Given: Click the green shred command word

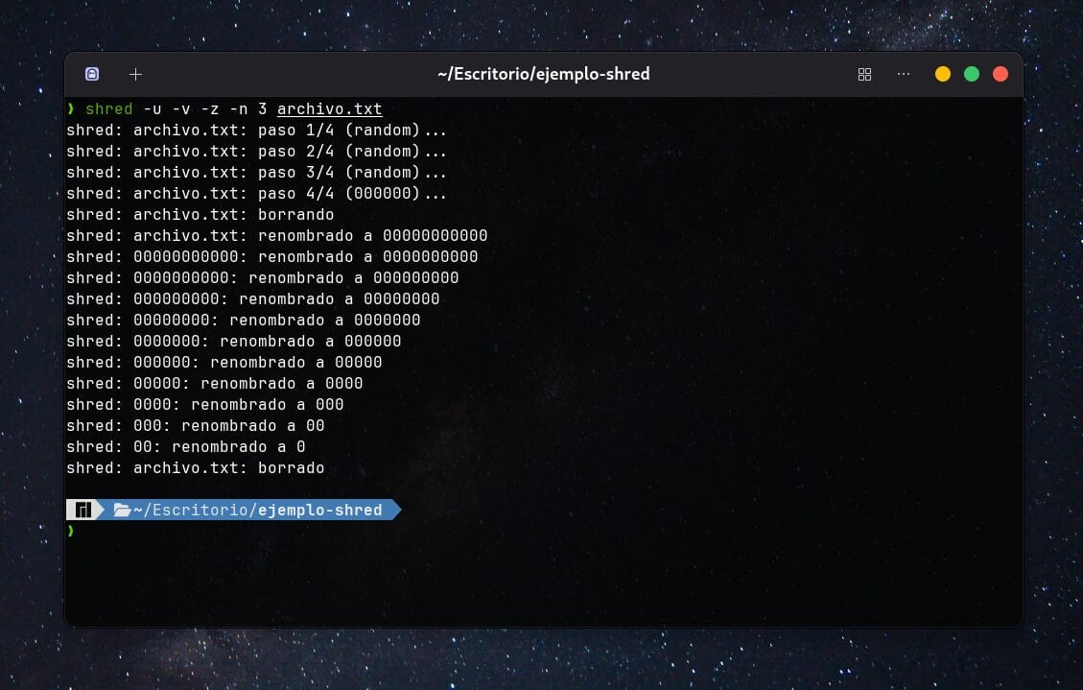Looking at the screenshot, I should pos(109,109).
